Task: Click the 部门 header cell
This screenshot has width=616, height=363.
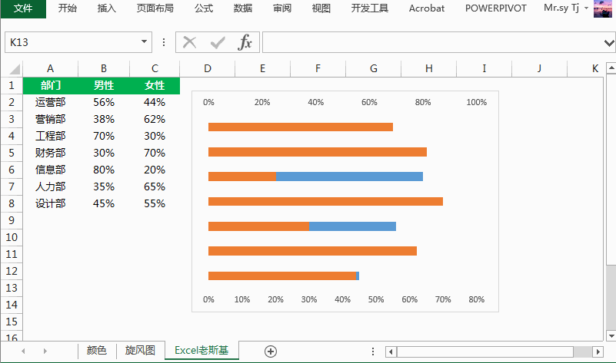Action: click(50, 85)
